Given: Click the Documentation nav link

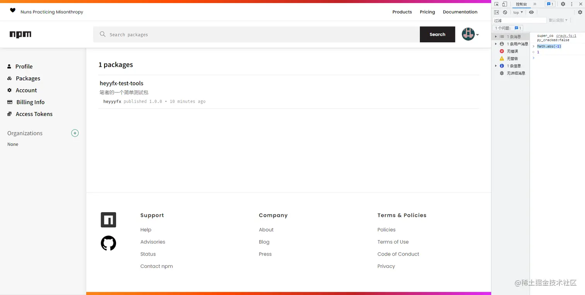Looking at the screenshot, I should point(460,12).
